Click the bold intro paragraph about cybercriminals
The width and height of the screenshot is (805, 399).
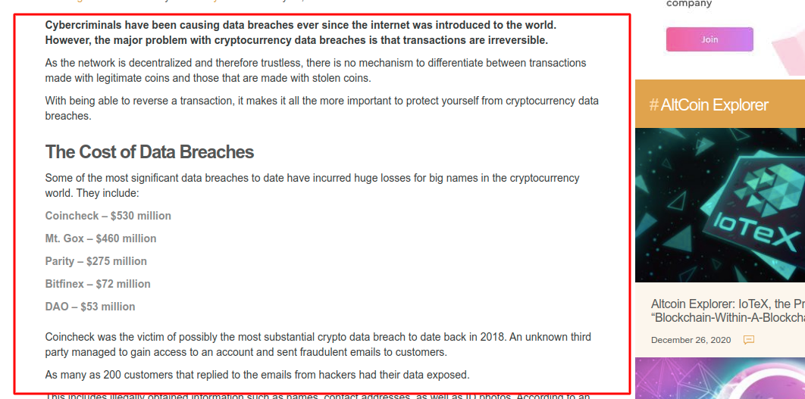click(301, 33)
